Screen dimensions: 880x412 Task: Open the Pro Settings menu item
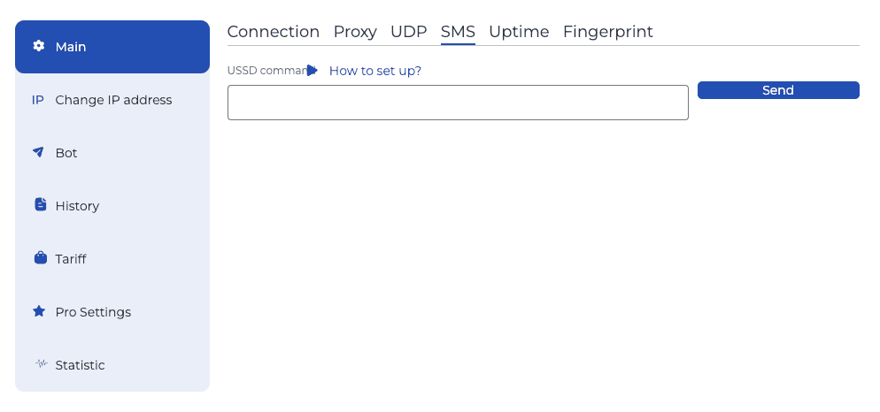coord(93,312)
